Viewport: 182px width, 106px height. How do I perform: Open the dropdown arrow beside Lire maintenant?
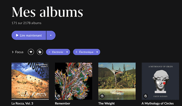pyautogui.click(x=51, y=35)
